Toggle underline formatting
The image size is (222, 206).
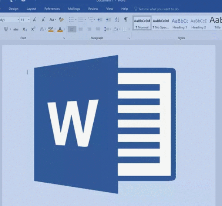pyautogui.click(x=6, y=29)
